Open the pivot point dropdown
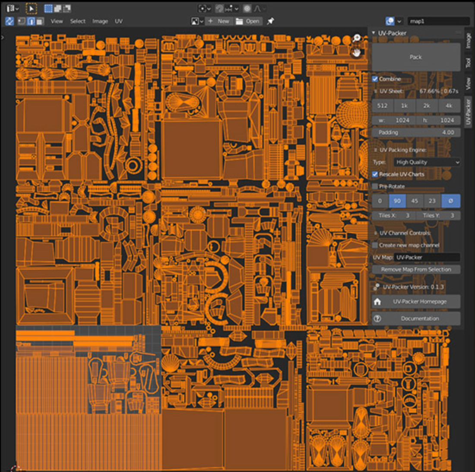Viewport: 475px width, 472px height. 205,9
